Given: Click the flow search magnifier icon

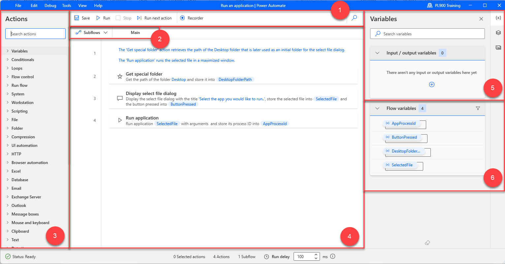Looking at the screenshot, I should pos(354,18).
